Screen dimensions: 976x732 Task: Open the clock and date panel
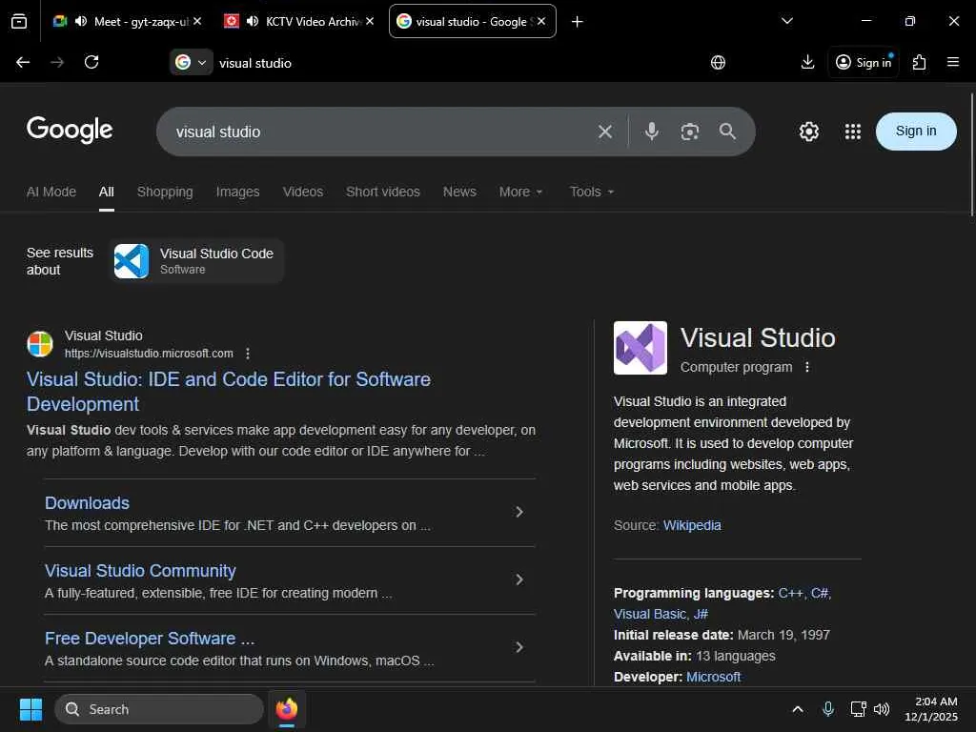pos(931,709)
